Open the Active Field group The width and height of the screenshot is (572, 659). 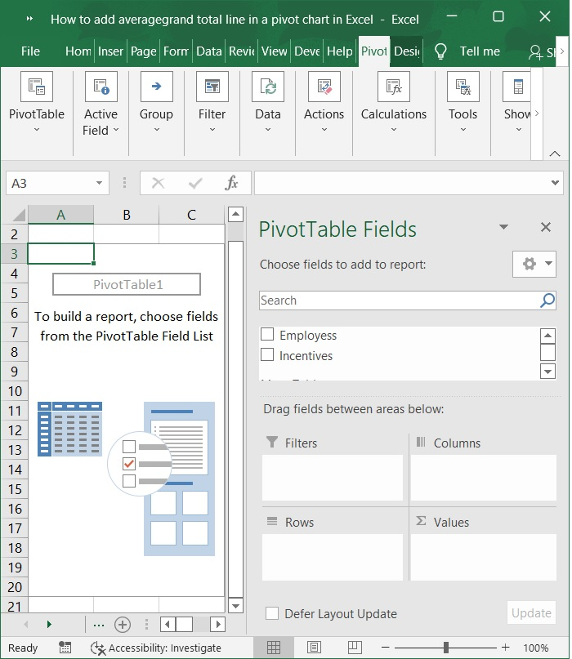pos(101,104)
